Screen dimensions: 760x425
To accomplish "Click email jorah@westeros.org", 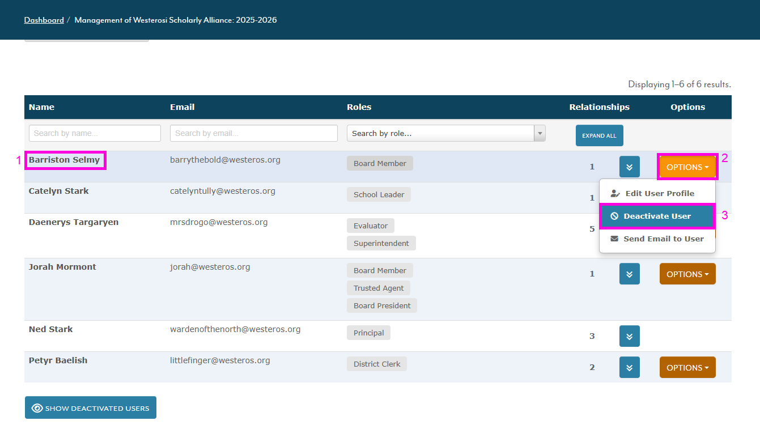I will coord(210,267).
